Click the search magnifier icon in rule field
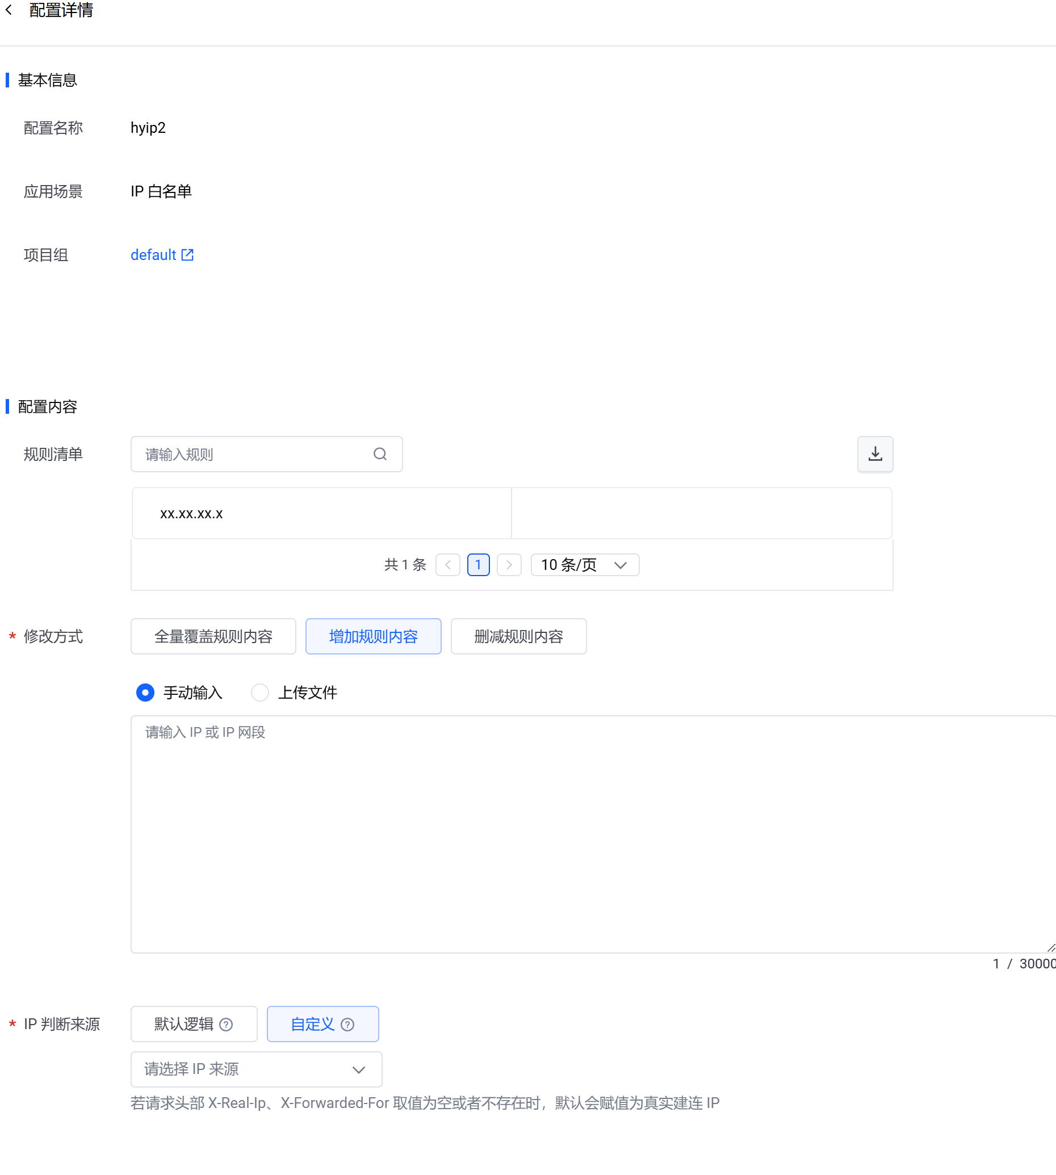This screenshot has height=1175, width=1056. 379,454
